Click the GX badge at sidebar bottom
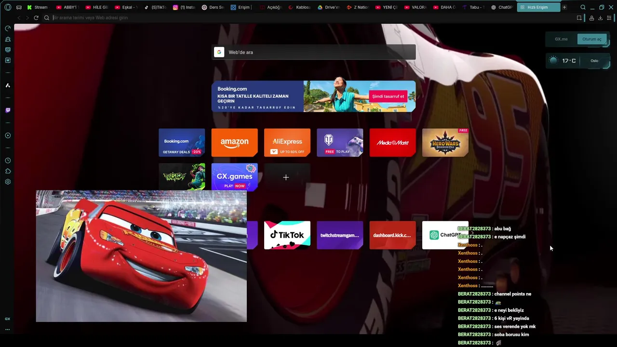This screenshot has height=347, width=617. click(x=7, y=319)
